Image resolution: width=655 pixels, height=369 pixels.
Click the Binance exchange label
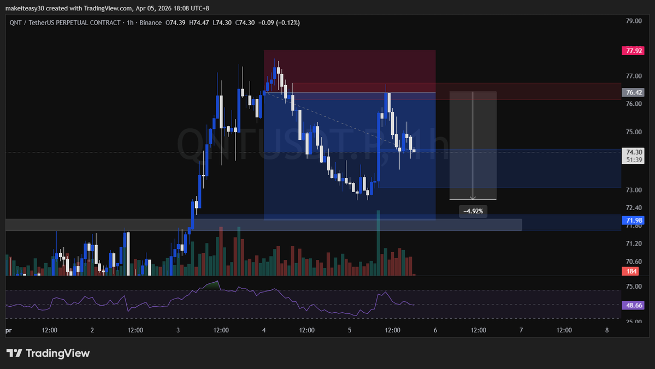(150, 22)
